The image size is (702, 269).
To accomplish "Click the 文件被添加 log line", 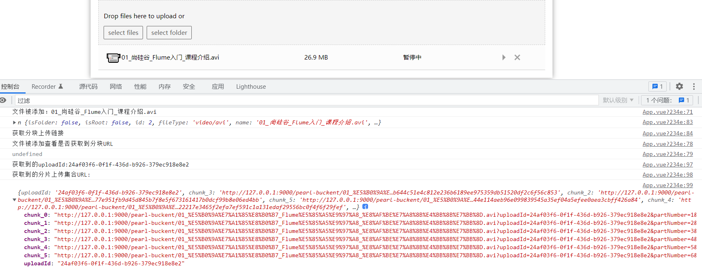I will [x=84, y=112].
